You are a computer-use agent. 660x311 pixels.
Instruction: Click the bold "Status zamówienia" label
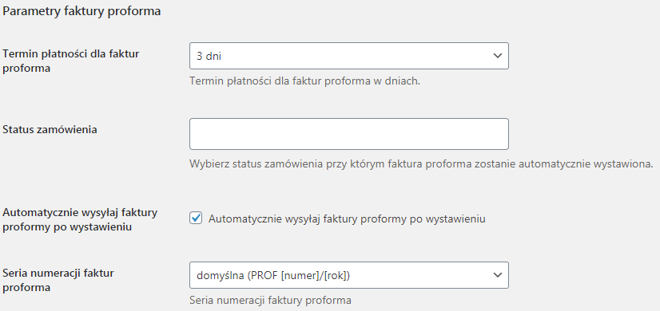50,129
